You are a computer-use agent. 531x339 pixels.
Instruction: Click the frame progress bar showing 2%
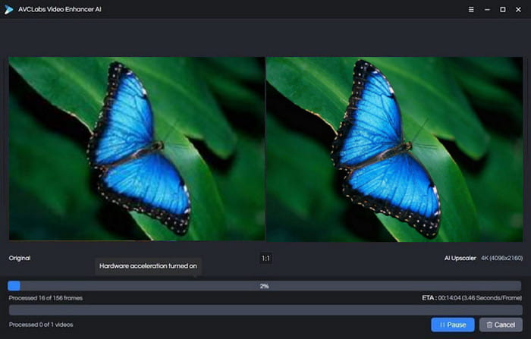tap(265, 286)
